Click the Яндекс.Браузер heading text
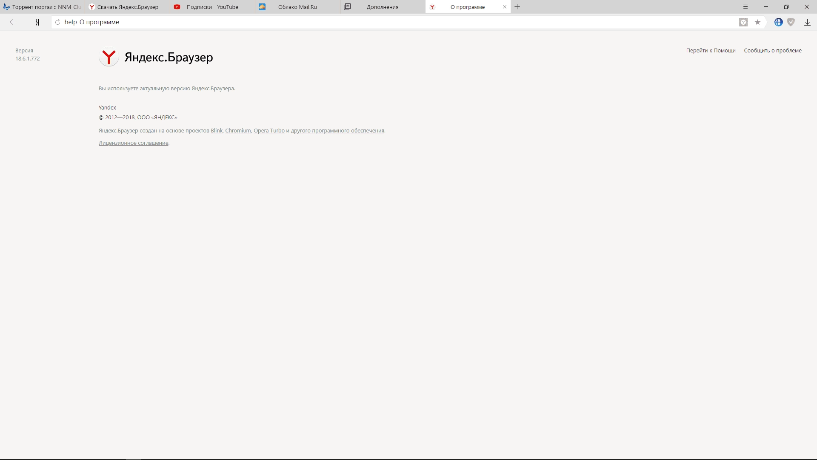This screenshot has height=460, width=817. click(x=169, y=57)
